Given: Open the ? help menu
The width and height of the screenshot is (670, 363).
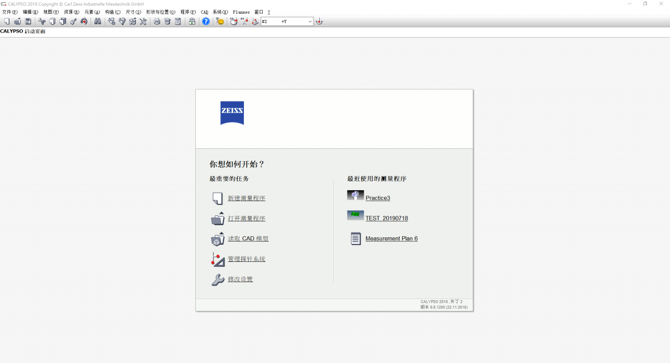Looking at the screenshot, I should [269, 12].
